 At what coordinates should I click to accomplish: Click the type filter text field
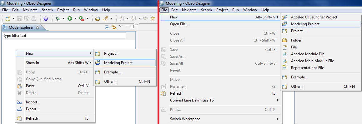coord(64,36)
